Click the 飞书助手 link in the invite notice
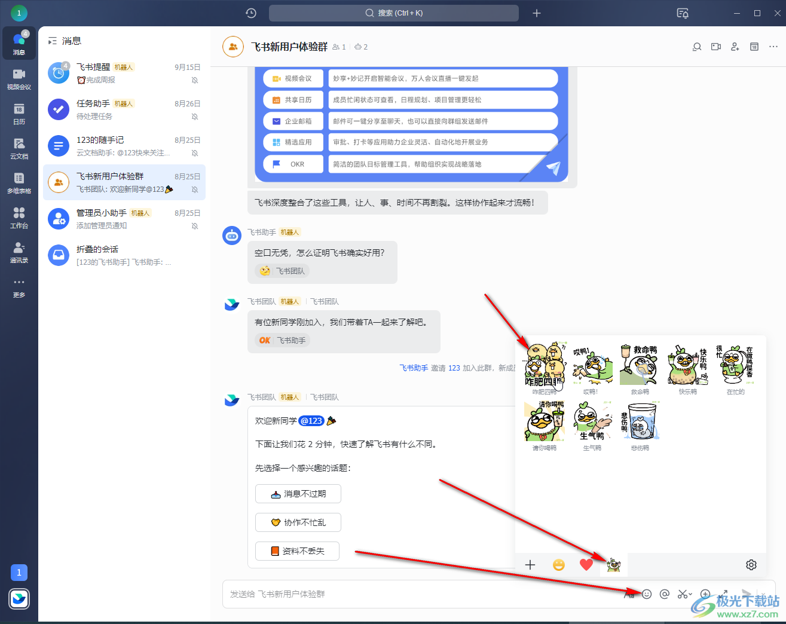This screenshot has height=624, width=786. click(x=414, y=368)
